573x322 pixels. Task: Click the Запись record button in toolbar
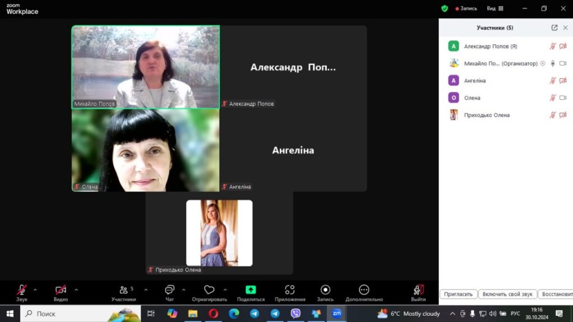pyautogui.click(x=325, y=293)
